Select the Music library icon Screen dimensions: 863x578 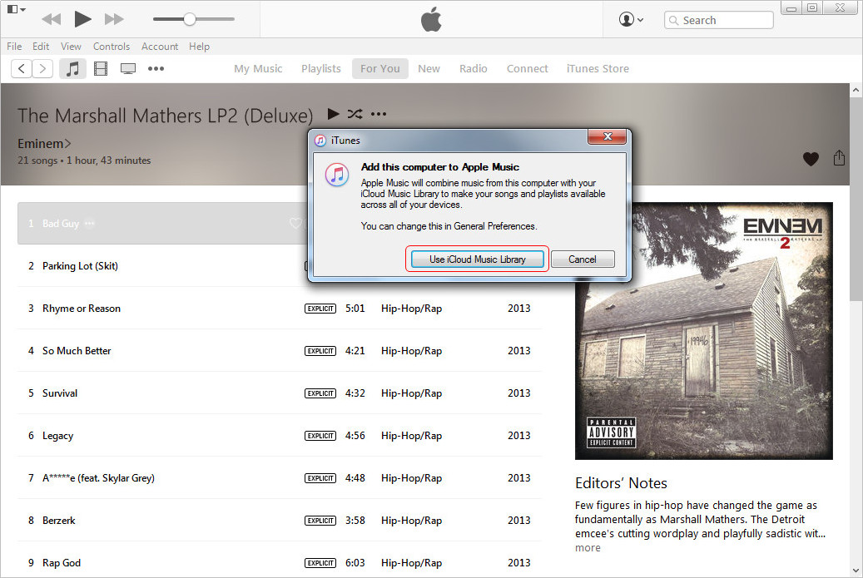pos(72,69)
